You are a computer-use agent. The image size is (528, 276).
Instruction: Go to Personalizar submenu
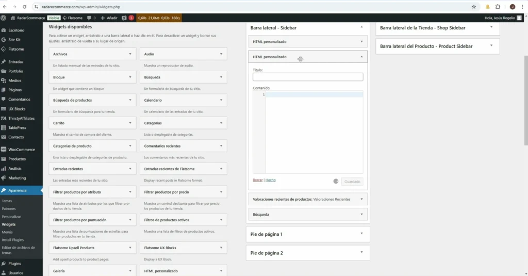[11, 217]
